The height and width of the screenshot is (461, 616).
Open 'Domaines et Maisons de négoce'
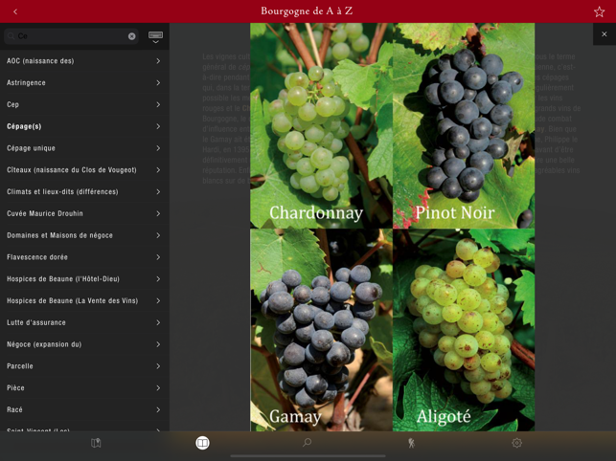(x=84, y=235)
